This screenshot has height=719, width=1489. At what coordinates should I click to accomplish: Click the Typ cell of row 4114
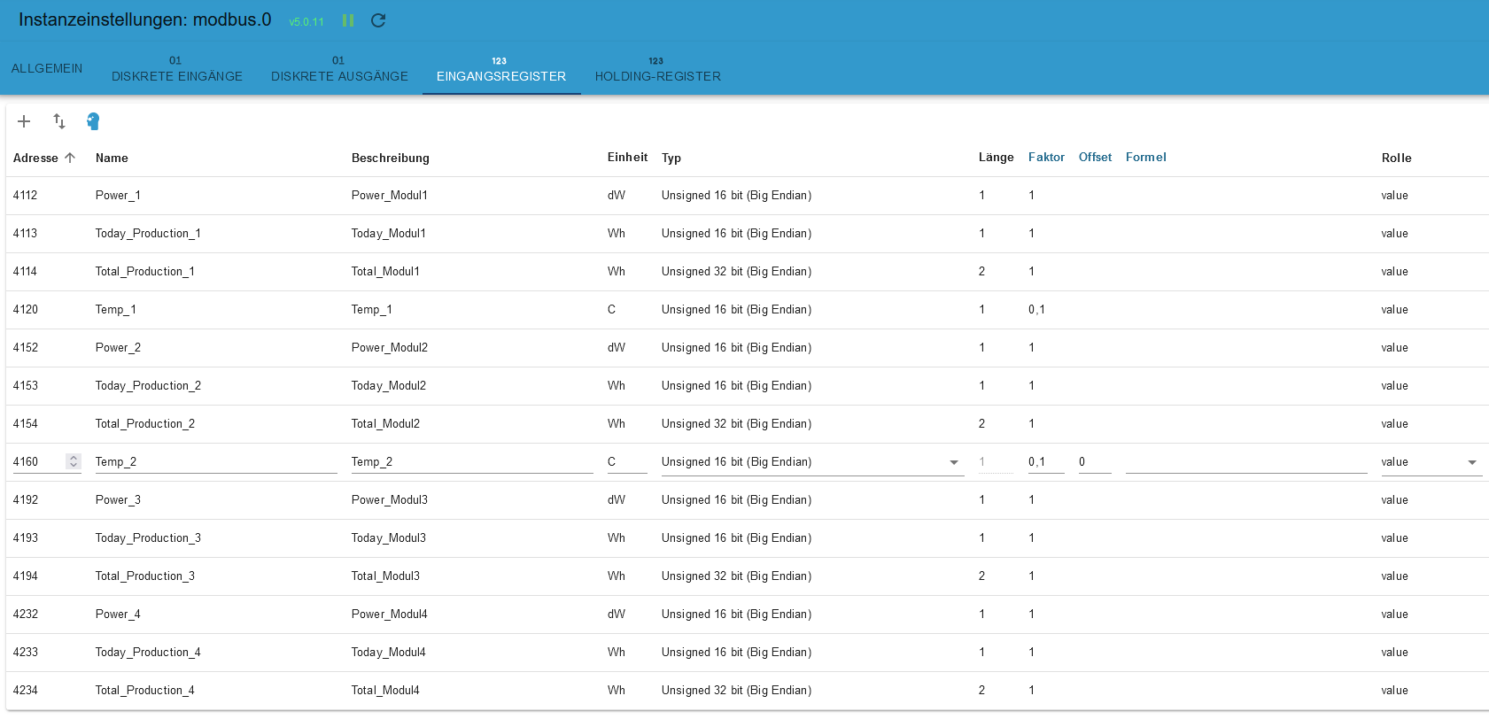736,271
